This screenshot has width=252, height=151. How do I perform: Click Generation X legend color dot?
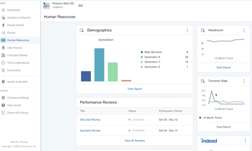(x=142, y=57)
